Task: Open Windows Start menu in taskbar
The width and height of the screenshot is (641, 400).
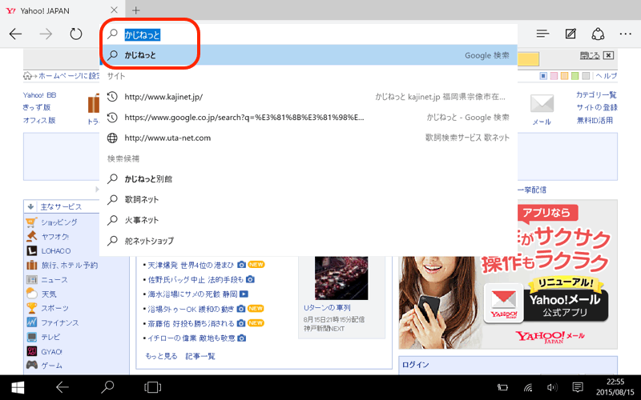Action: coord(16,387)
